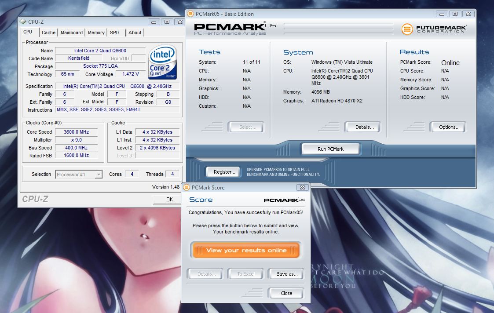Click the Rated FSB value 1600.0 MHz
The height and width of the screenshot is (313, 494).
[x=76, y=155]
